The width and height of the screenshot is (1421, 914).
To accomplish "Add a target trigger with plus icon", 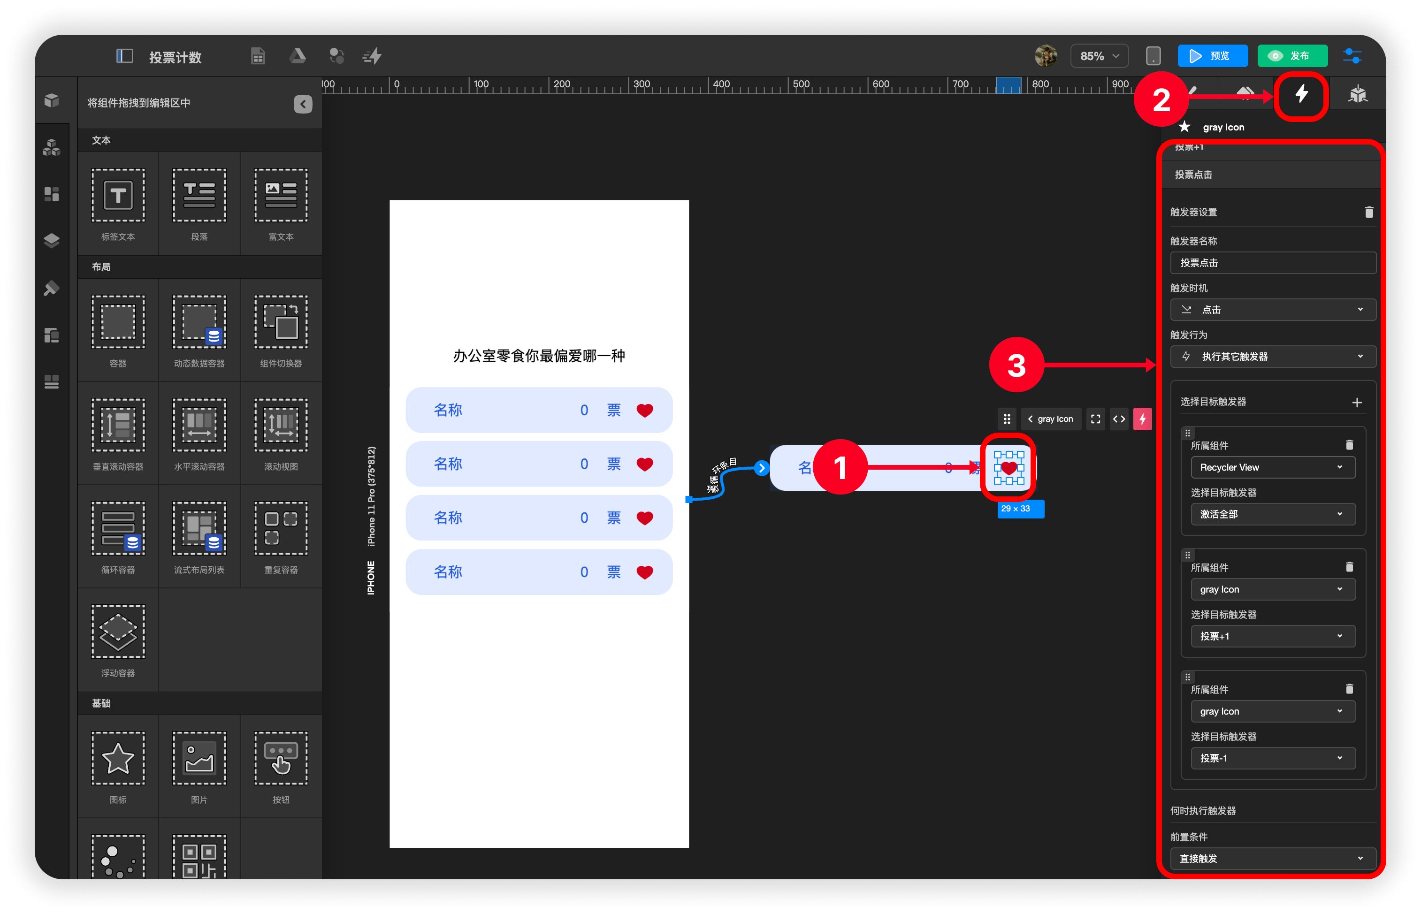I will pos(1356,403).
